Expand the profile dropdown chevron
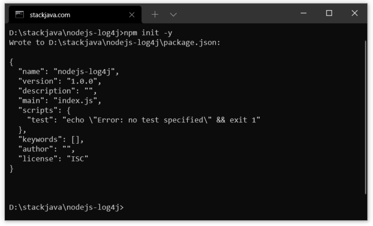Viewport: 373px width, 226px height. point(173,15)
